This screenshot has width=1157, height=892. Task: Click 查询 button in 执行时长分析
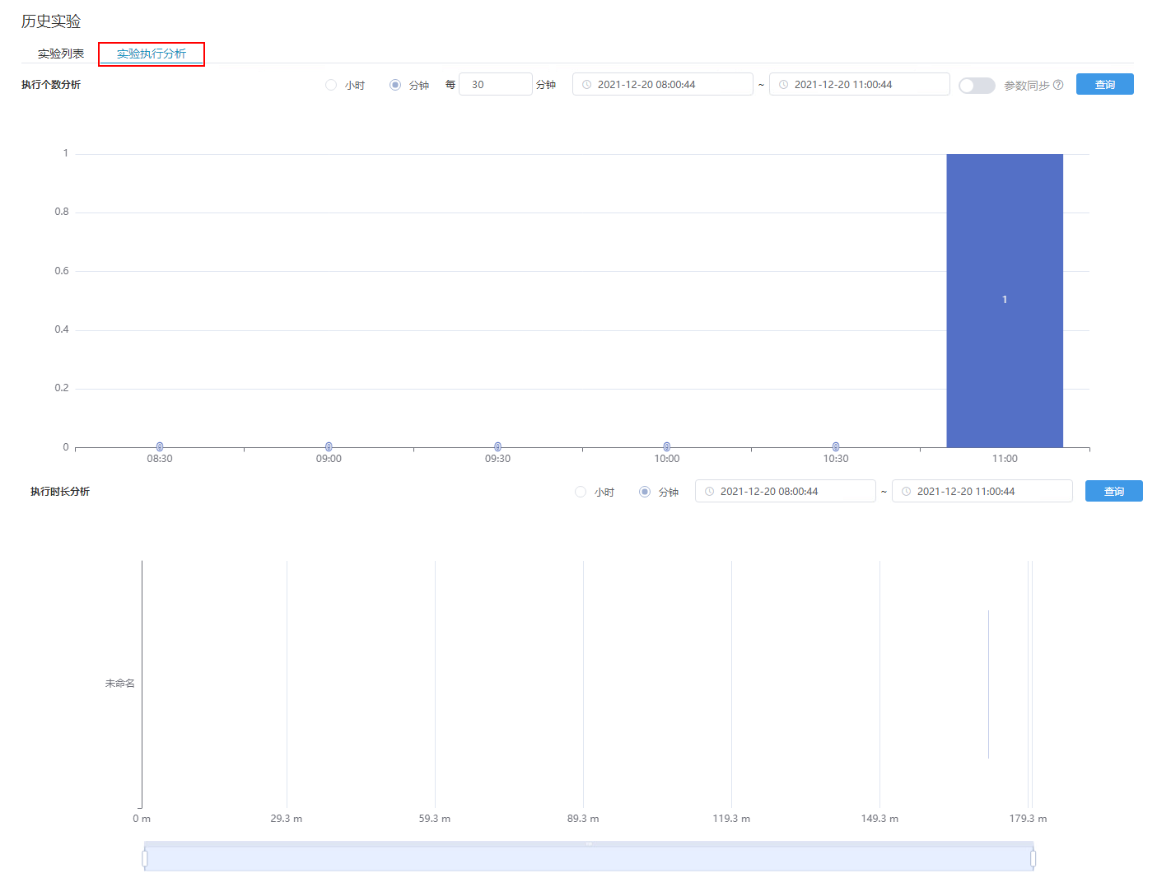coord(1113,491)
